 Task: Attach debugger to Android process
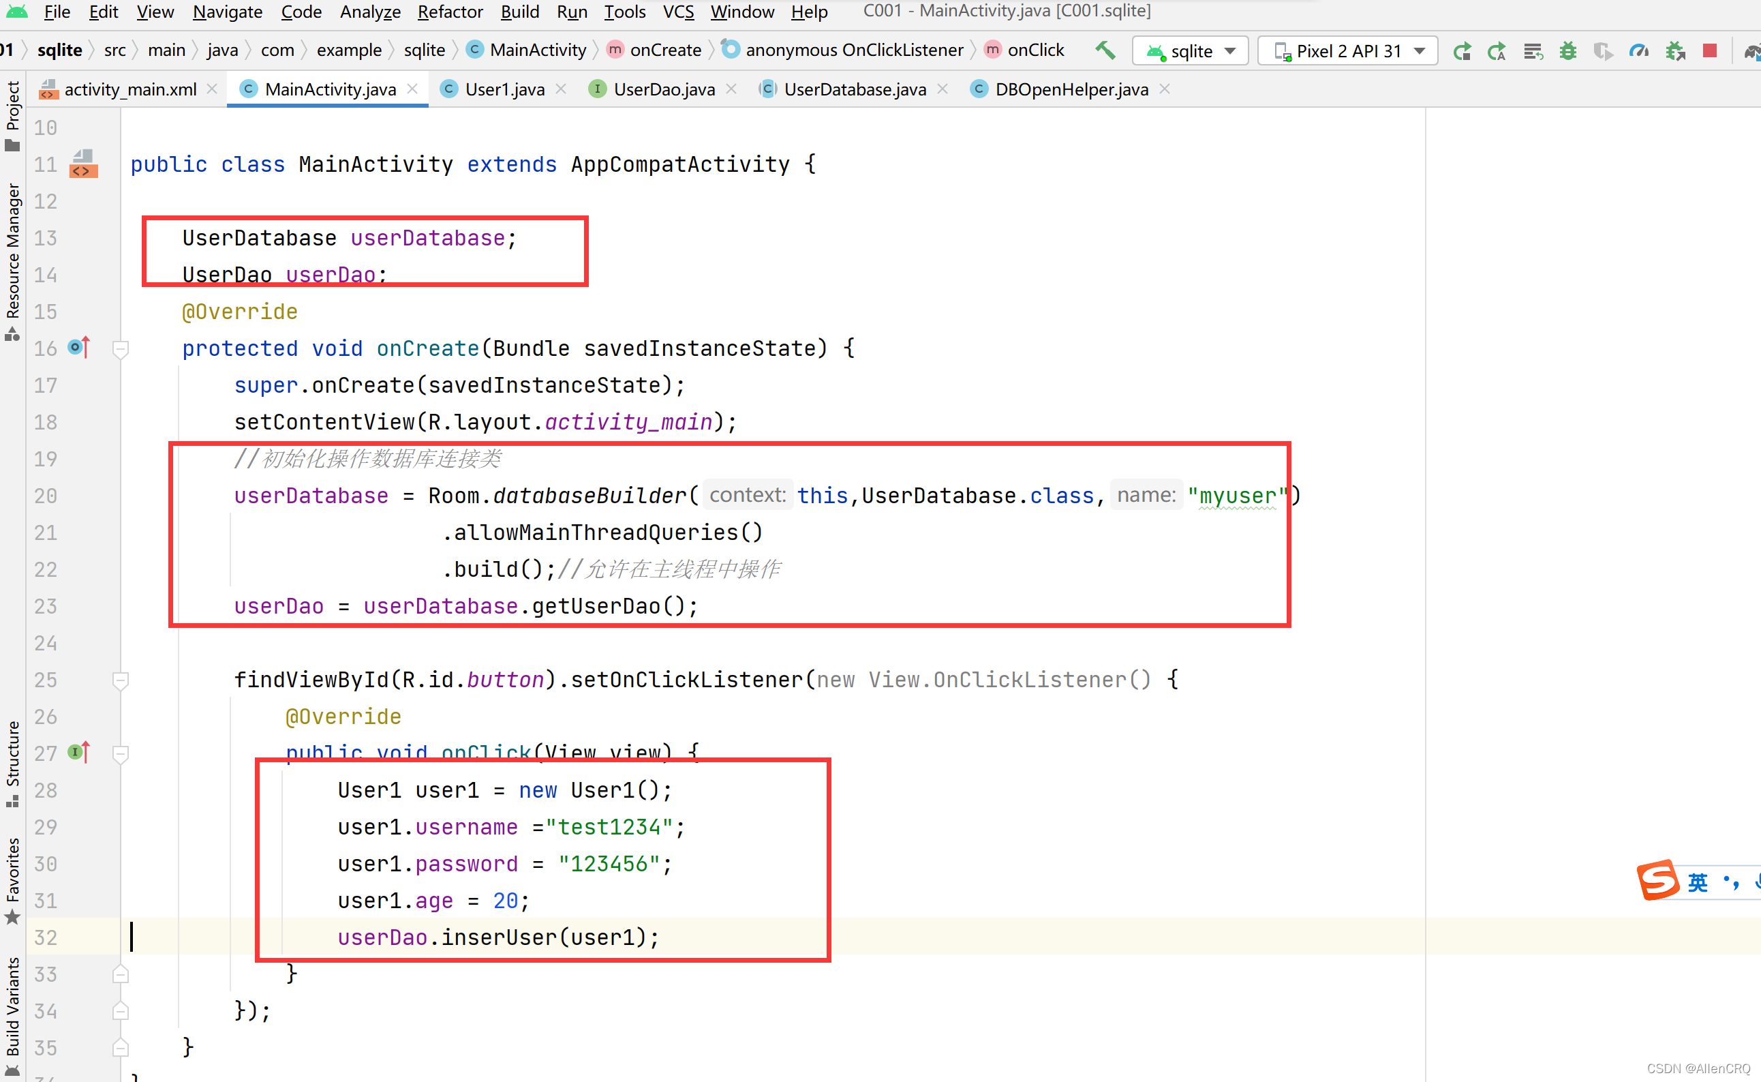click(1674, 51)
